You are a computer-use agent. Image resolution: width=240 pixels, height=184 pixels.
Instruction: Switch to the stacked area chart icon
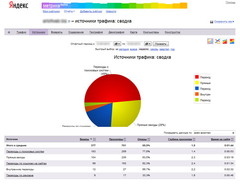pyautogui.click(x=225, y=41)
